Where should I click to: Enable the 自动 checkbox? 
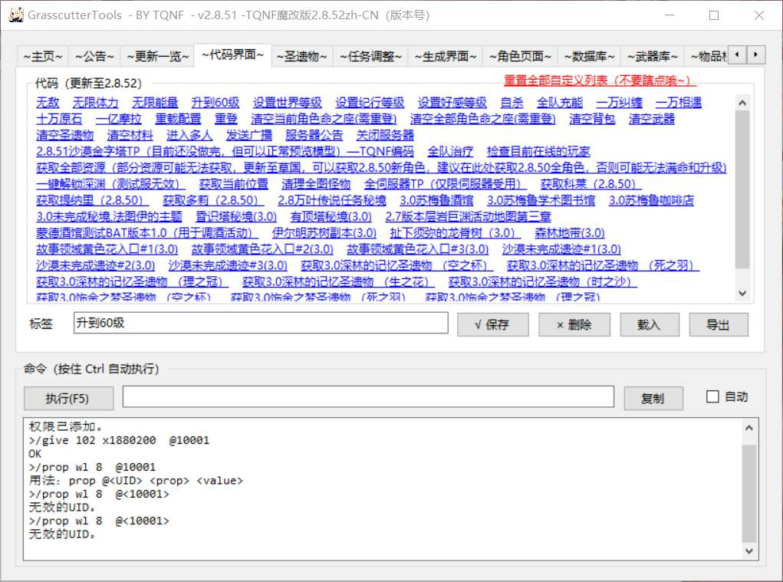coord(712,397)
